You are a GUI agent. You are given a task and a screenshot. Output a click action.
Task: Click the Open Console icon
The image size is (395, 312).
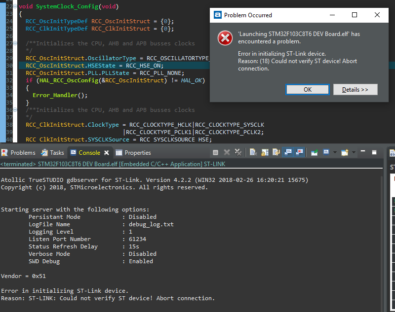(345, 152)
